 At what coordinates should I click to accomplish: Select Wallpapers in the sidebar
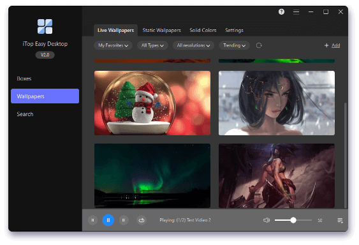(45, 96)
